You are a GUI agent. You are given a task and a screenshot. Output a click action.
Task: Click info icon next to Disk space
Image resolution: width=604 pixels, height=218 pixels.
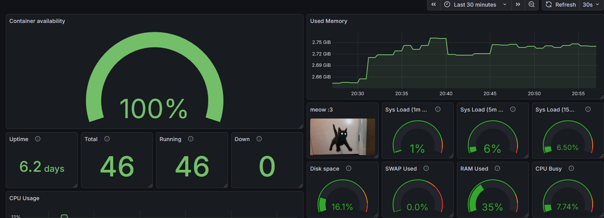click(x=349, y=168)
